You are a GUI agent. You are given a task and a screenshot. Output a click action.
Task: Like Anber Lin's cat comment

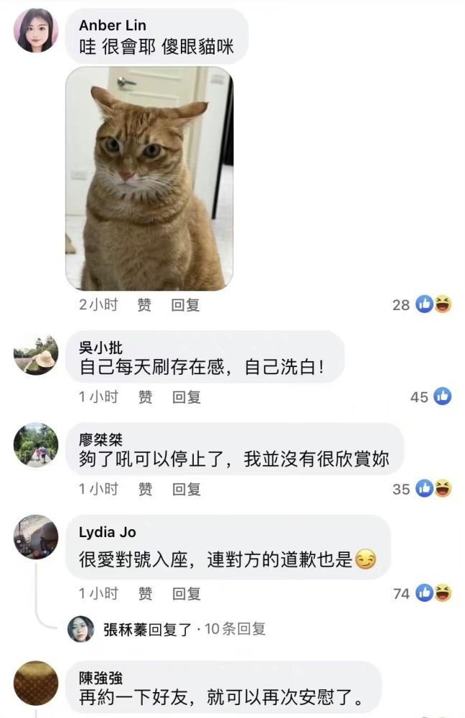click(145, 305)
